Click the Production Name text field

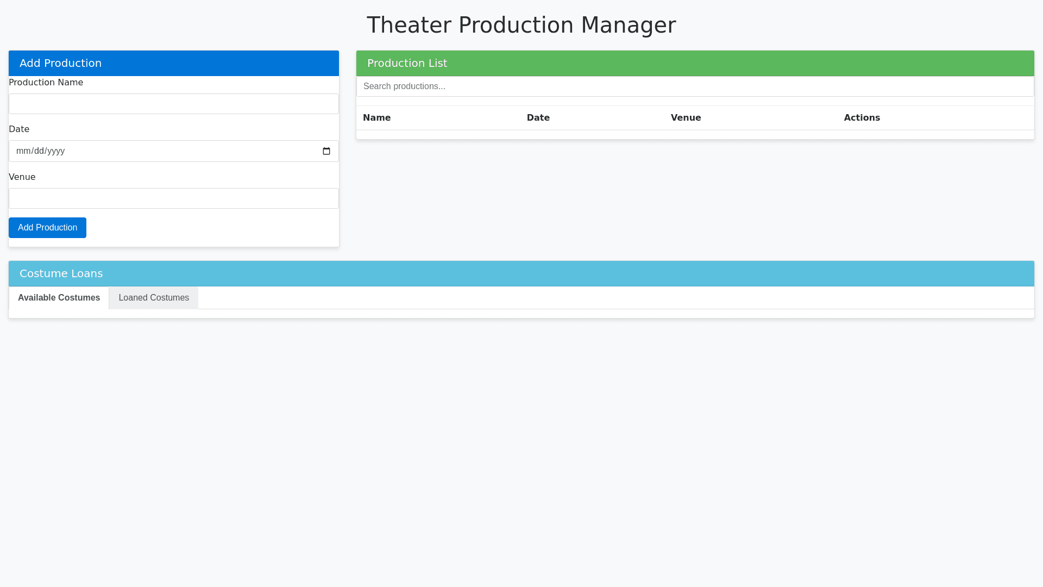pos(174,104)
